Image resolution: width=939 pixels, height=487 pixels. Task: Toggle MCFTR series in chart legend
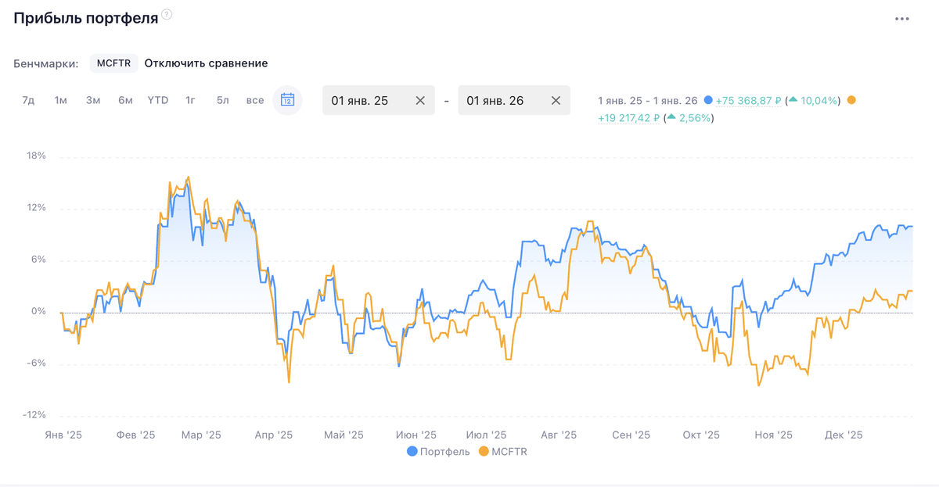pos(502,451)
